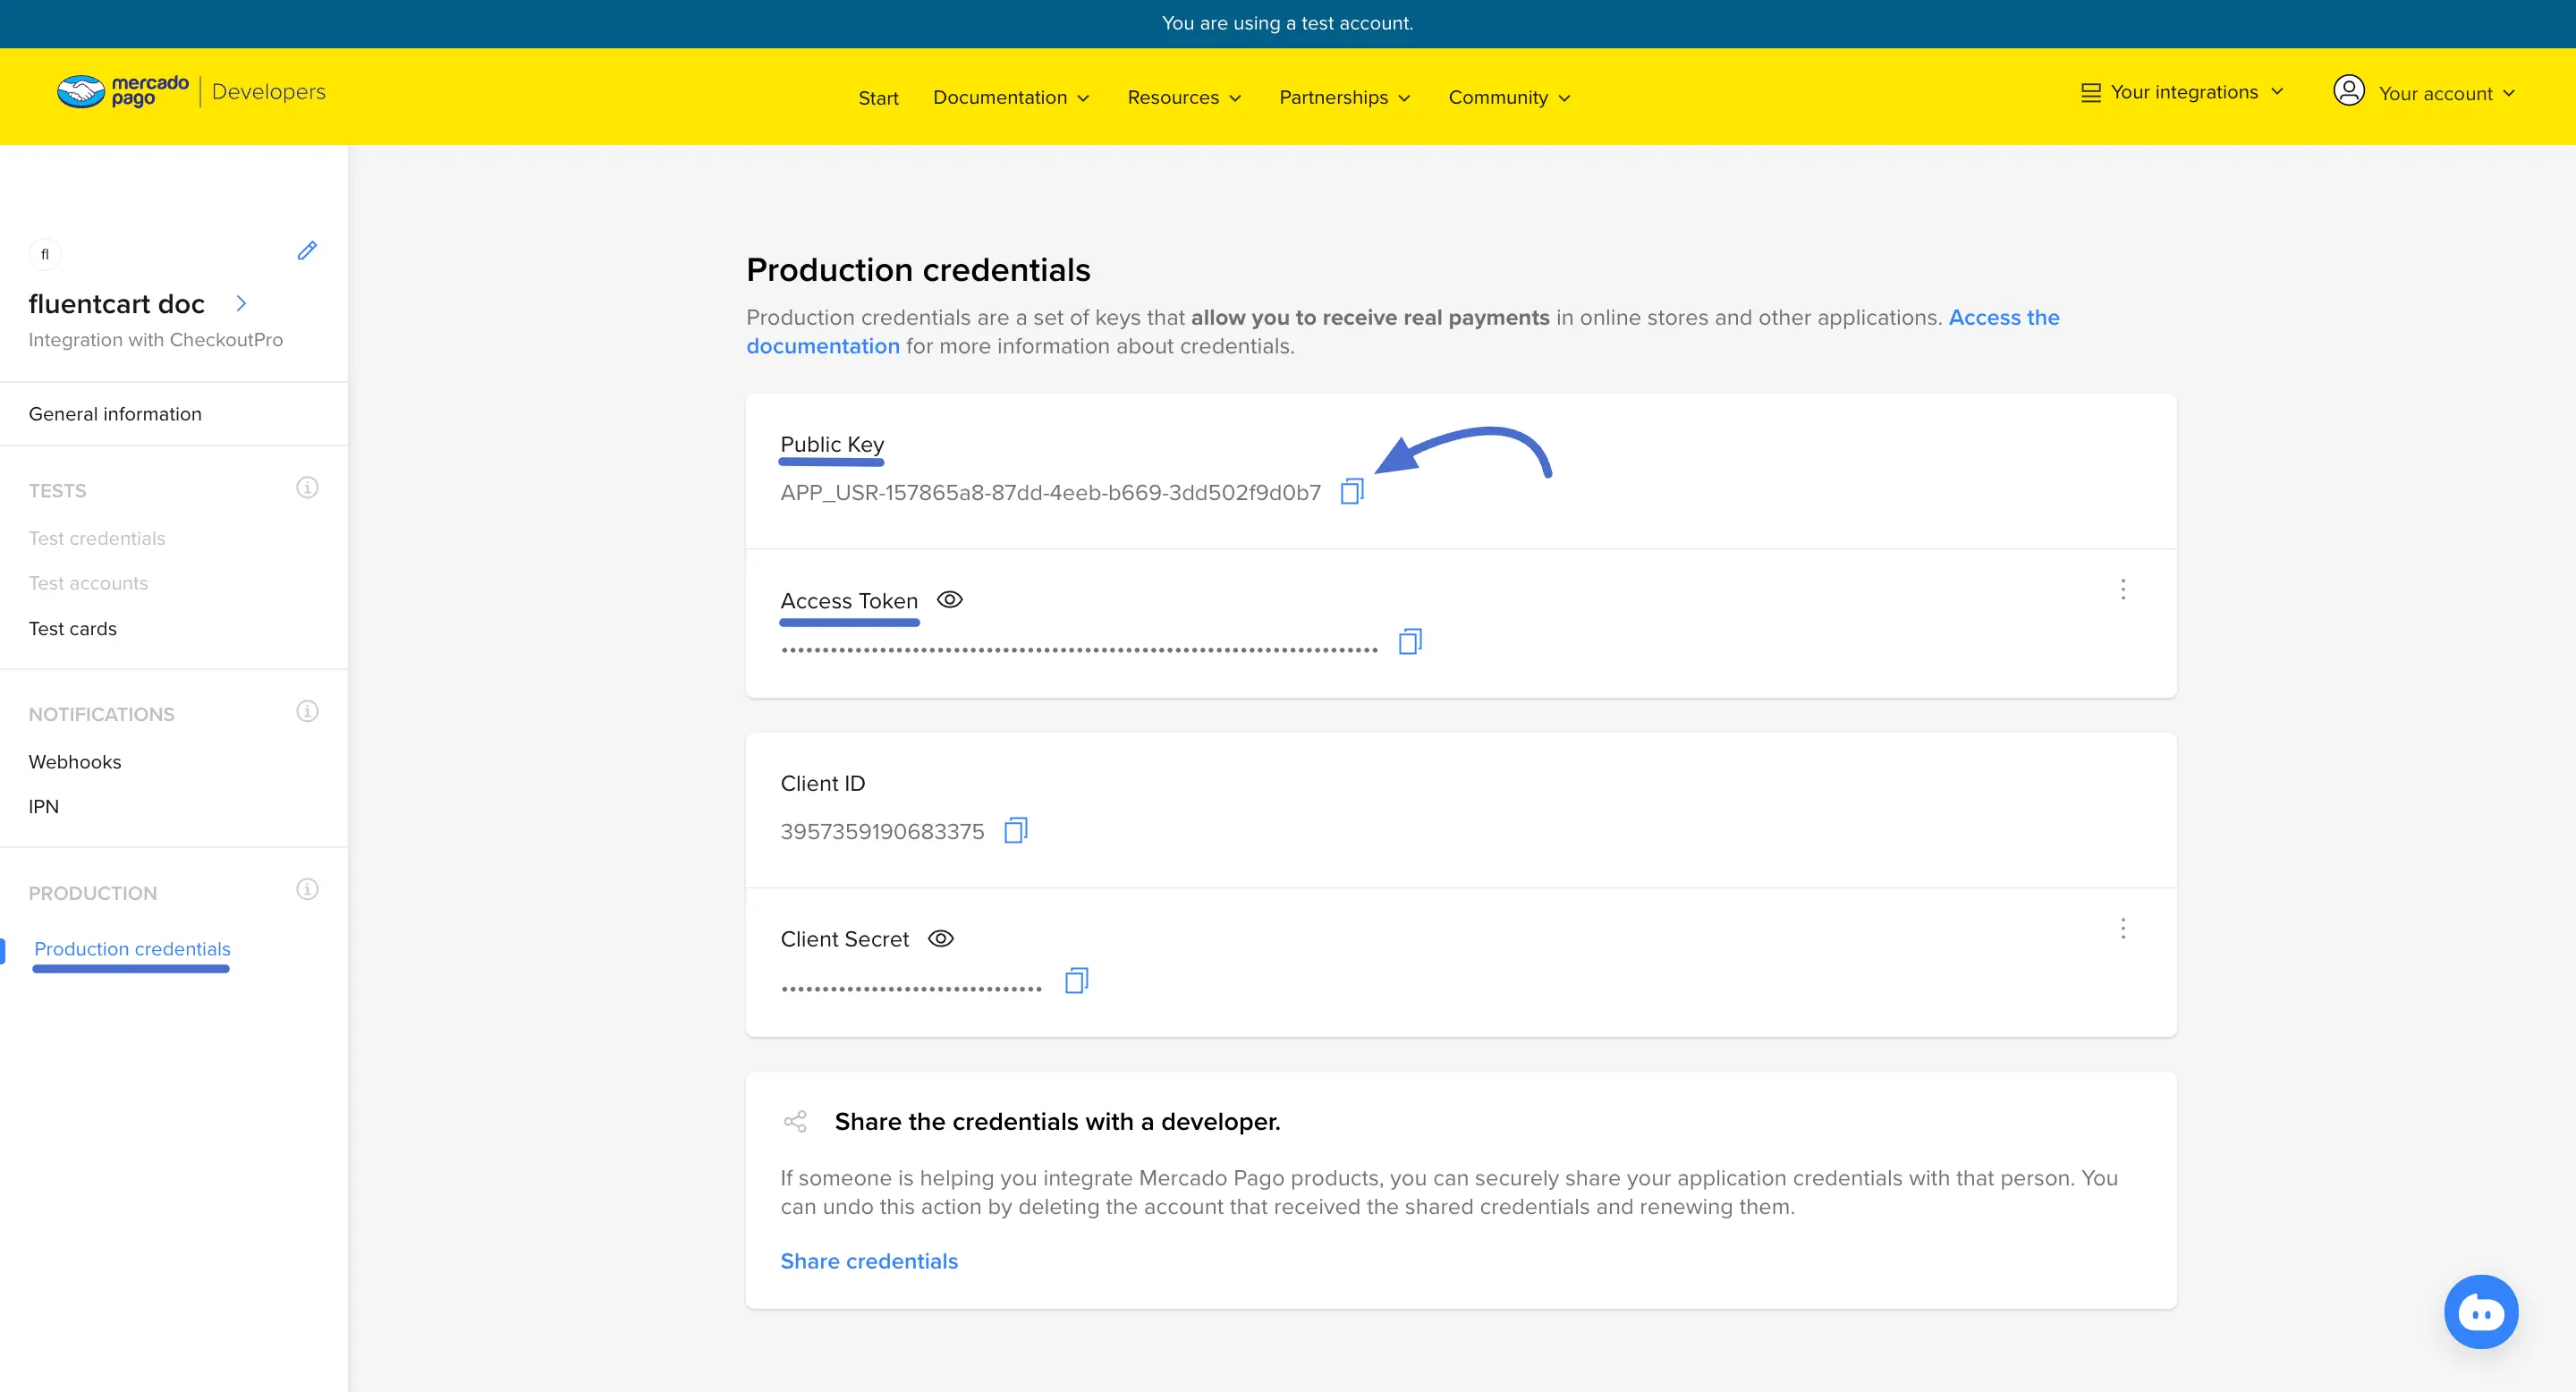This screenshot has height=1392, width=2576.
Task: Open the Your integrations dropdown
Action: click(2183, 92)
